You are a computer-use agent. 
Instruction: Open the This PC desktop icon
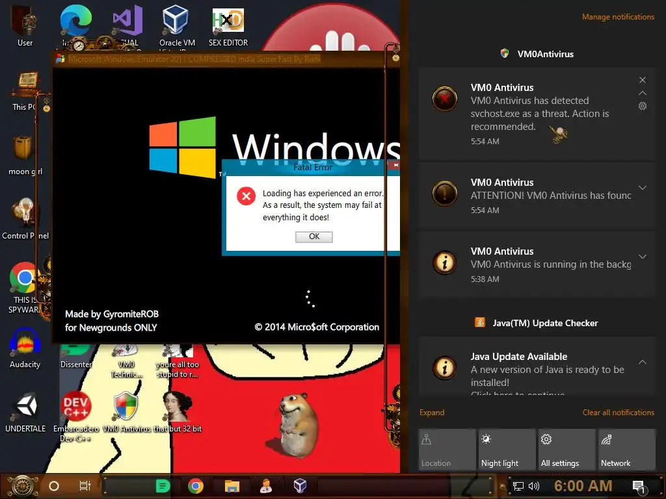click(25, 91)
